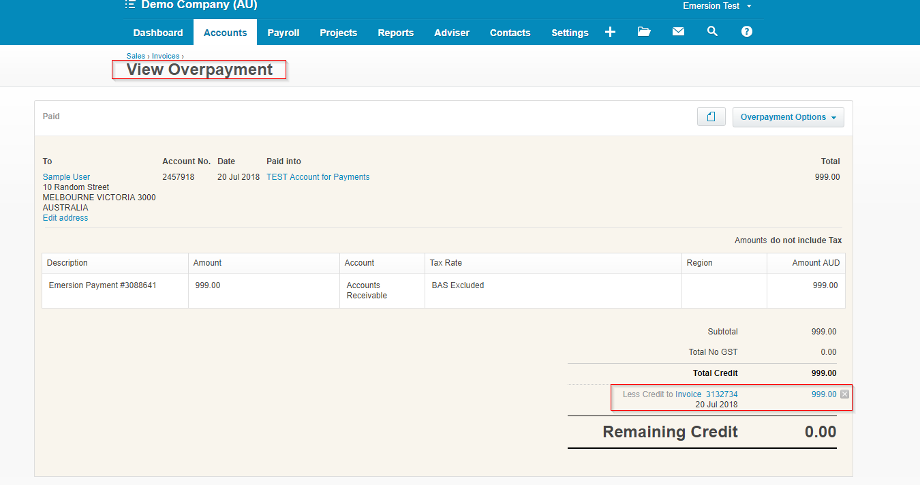Click the Sample User contact link
Screen dimensions: 920x485
(66, 177)
